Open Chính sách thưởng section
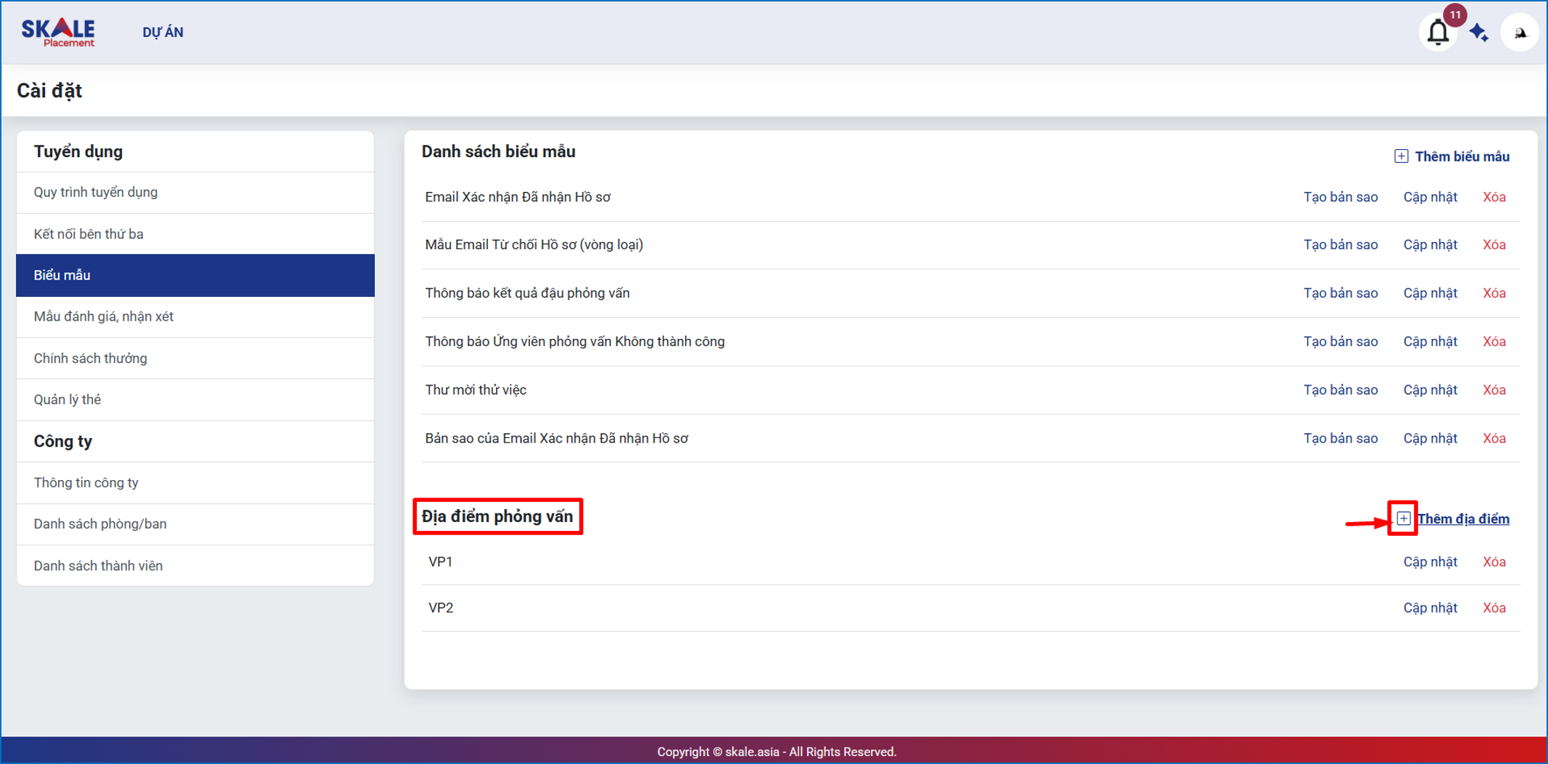Screen dimensions: 1548x764 coord(91,358)
